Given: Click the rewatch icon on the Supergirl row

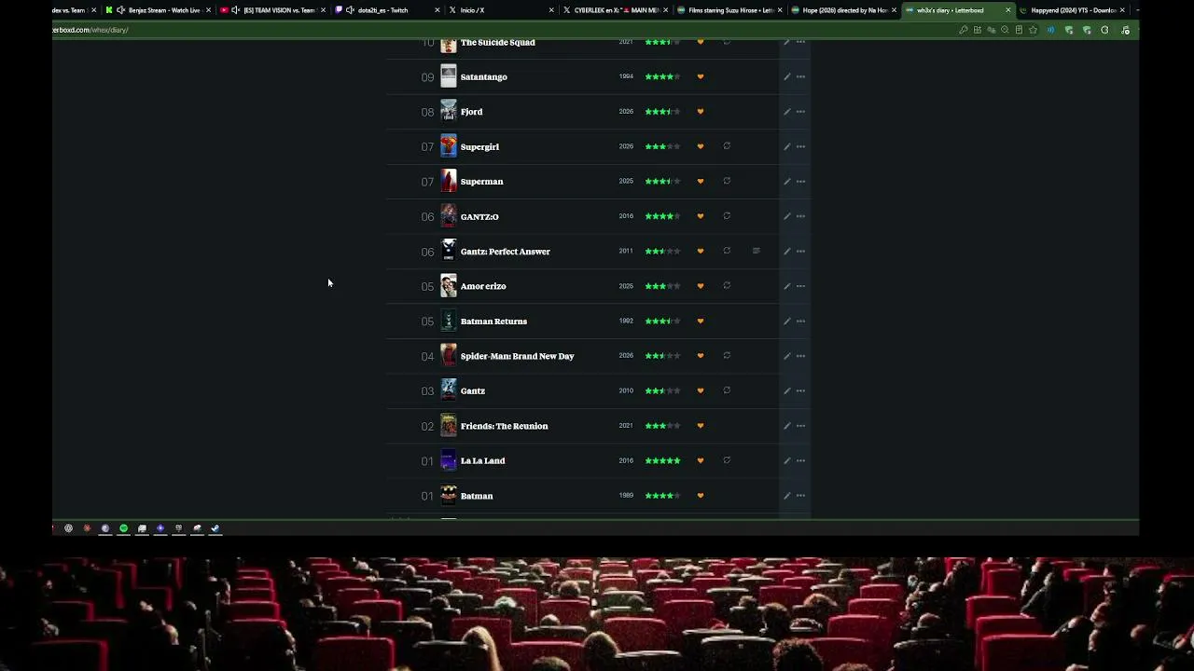Looking at the screenshot, I should pos(727,146).
